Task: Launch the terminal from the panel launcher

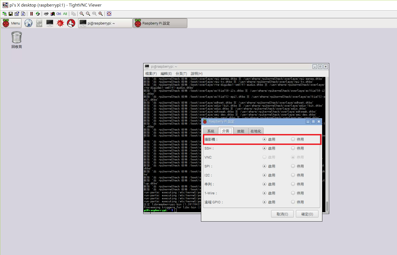Action: point(50,23)
